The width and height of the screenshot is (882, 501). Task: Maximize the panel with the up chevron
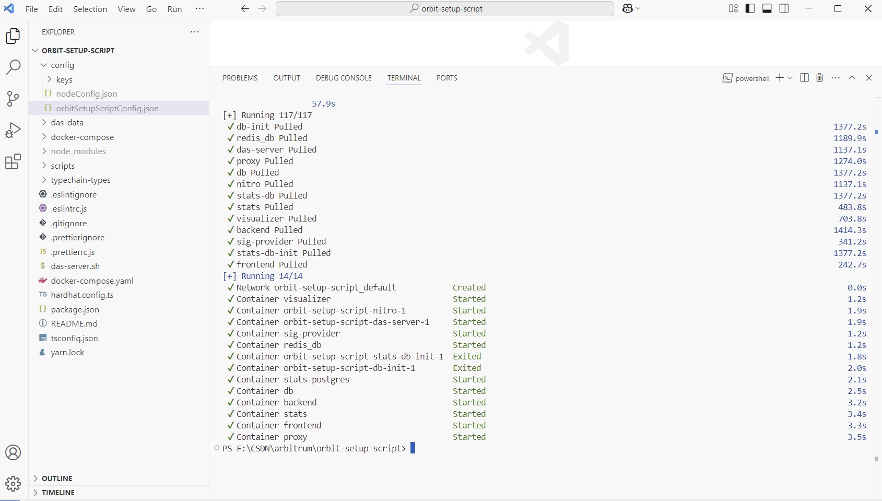(x=852, y=78)
